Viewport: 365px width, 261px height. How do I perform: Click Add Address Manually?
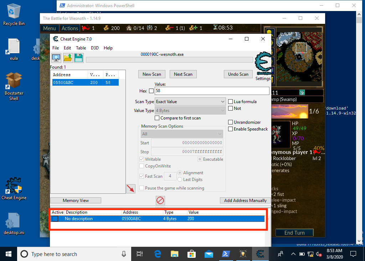point(245,201)
